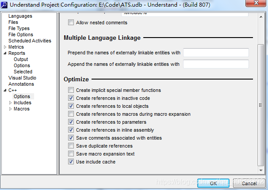
Task: Open Macros under C++
Action: tap(22, 109)
